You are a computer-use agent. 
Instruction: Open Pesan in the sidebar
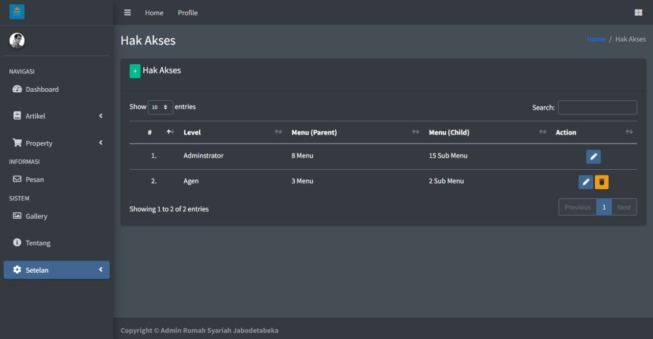[35, 179]
